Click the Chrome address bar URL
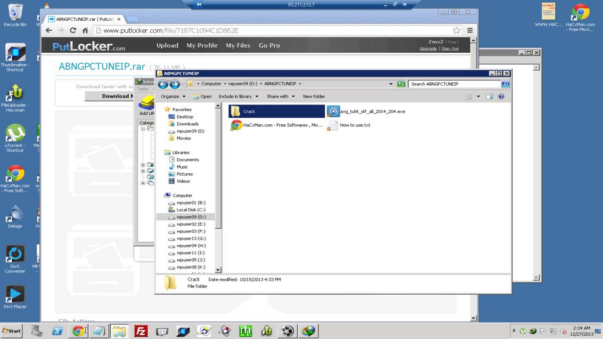Screen dimensions: 603x339 pyautogui.click(x=171, y=30)
